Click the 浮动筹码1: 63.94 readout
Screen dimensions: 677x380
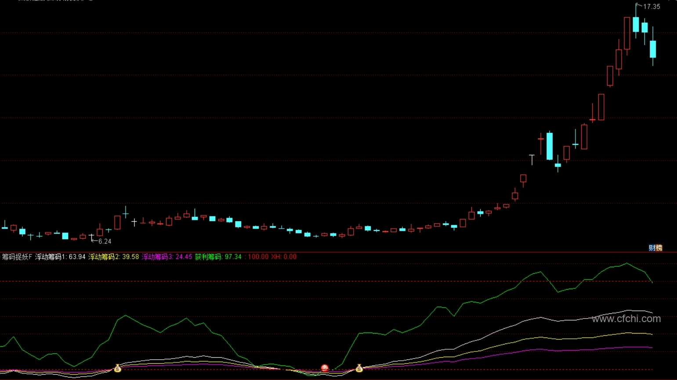60,257
